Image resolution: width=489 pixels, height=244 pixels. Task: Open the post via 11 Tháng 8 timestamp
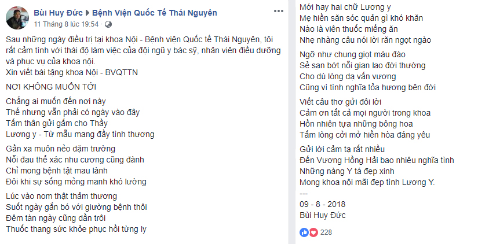66,24
